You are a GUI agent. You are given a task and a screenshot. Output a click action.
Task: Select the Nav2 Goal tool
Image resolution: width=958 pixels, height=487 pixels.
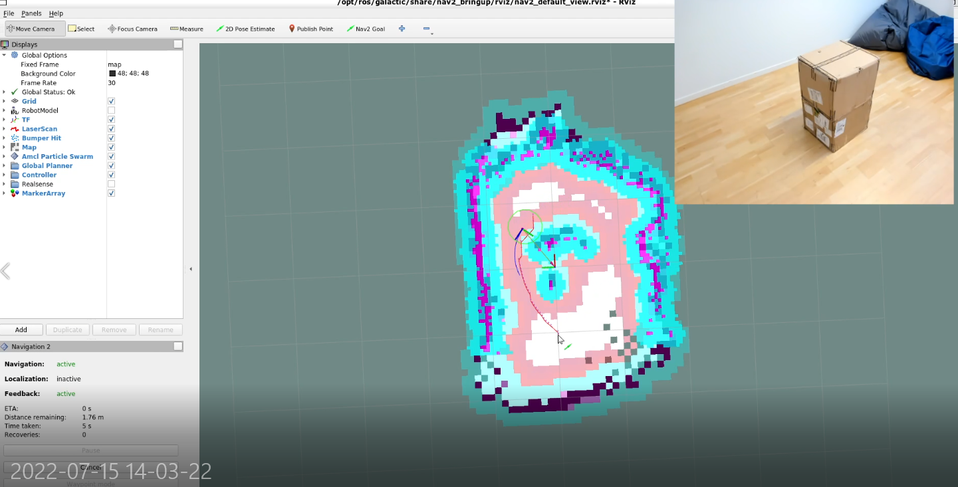click(x=365, y=29)
